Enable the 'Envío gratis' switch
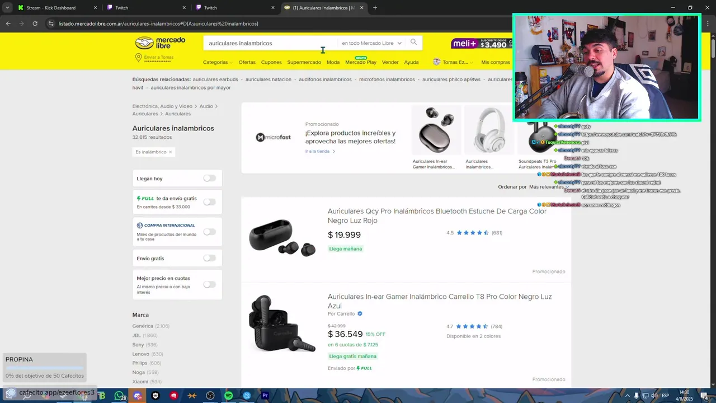 click(209, 258)
